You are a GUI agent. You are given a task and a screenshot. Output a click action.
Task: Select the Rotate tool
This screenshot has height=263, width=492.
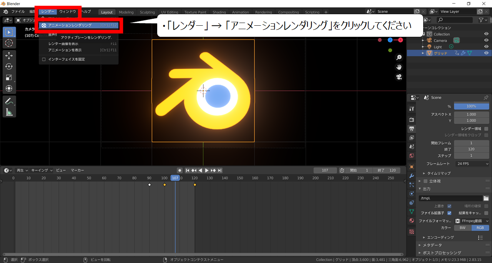pos(9,67)
